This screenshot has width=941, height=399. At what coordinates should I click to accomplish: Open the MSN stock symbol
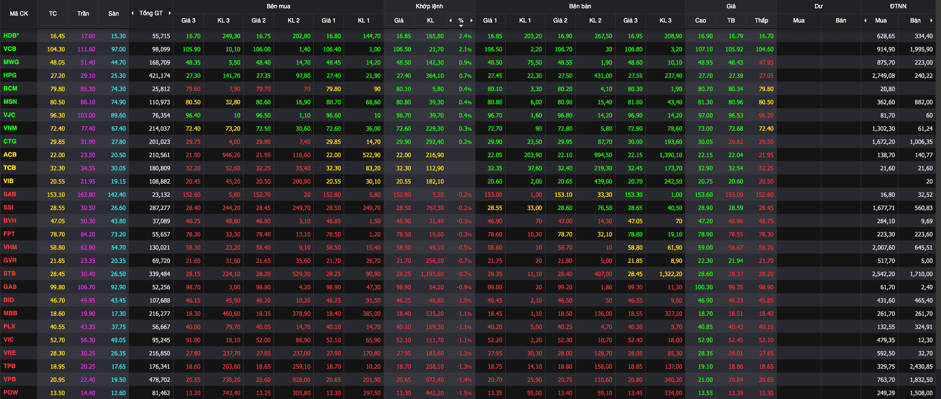click(x=10, y=102)
